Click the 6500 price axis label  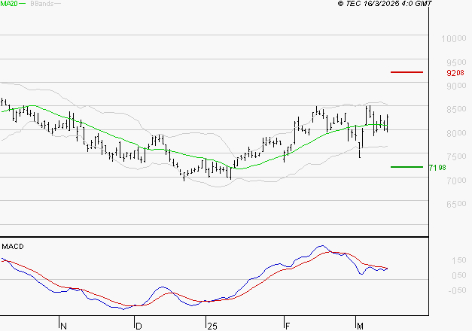(x=456, y=204)
